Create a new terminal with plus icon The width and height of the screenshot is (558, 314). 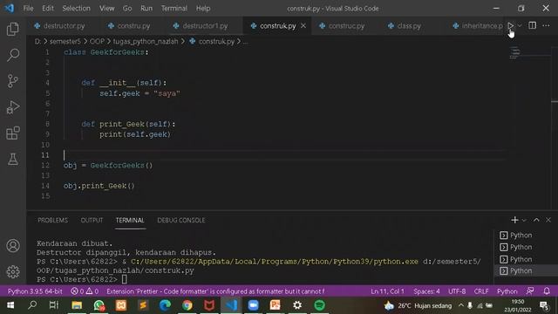[514, 220]
